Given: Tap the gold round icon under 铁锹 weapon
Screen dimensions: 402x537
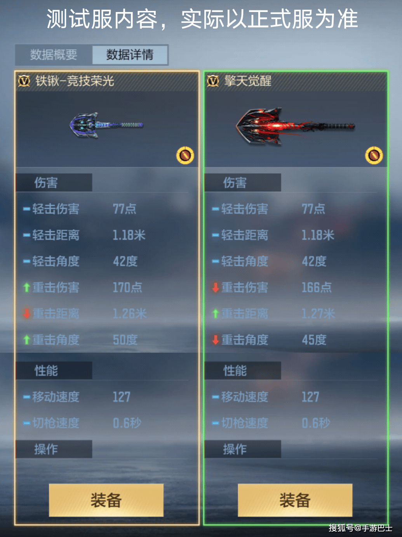Looking at the screenshot, I should point(185,156).
